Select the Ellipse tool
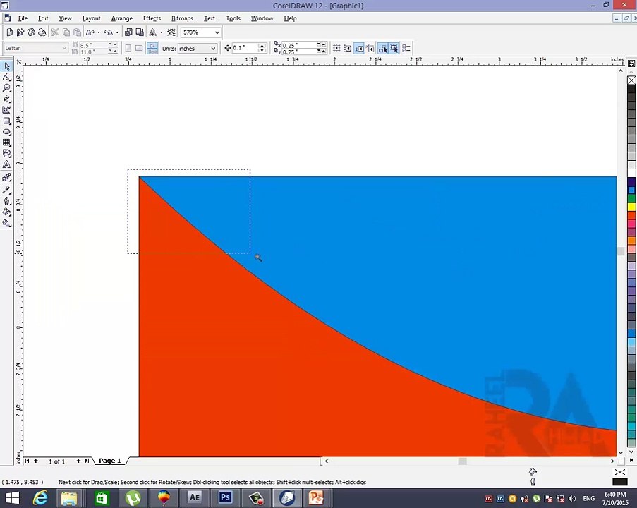637x508 pixels. pyautogui.click(x=7, y=132)
